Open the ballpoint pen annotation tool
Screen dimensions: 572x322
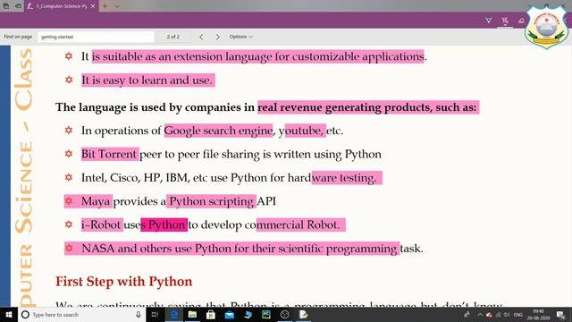[489, 21]
